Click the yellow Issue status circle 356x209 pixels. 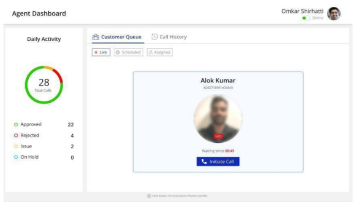16,146
